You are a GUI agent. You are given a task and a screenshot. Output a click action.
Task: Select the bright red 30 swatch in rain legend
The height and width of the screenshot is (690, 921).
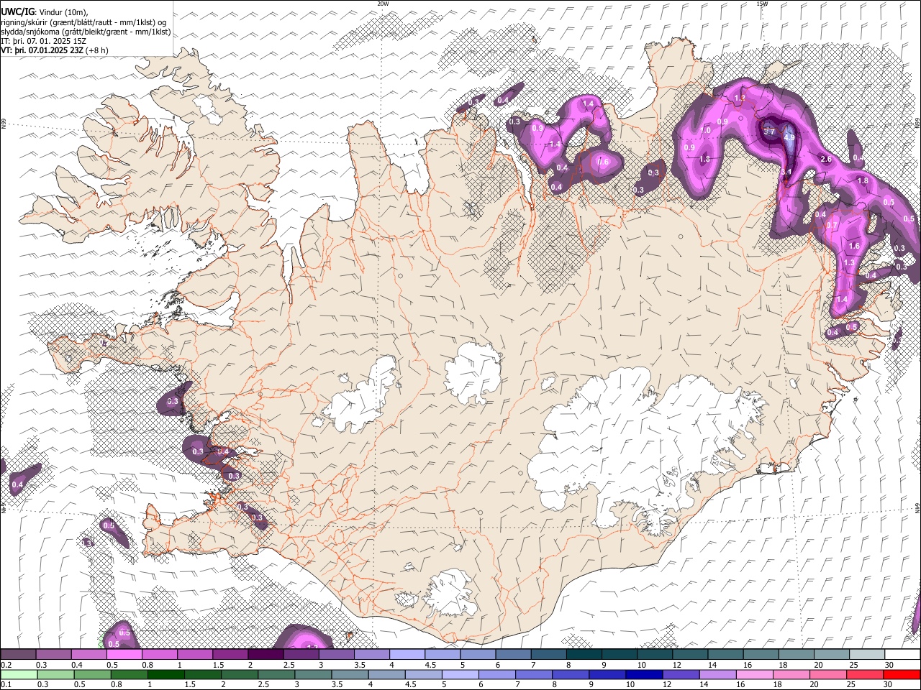point(902,675)
